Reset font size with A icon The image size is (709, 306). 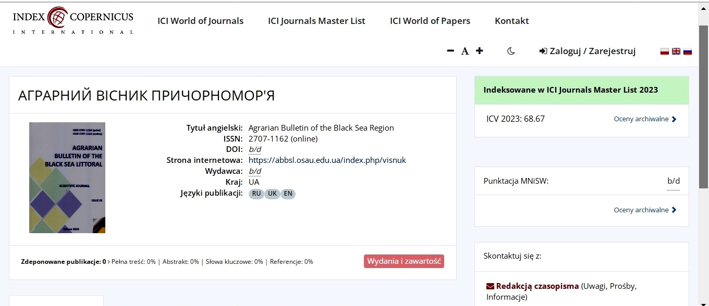pos(464,51)
